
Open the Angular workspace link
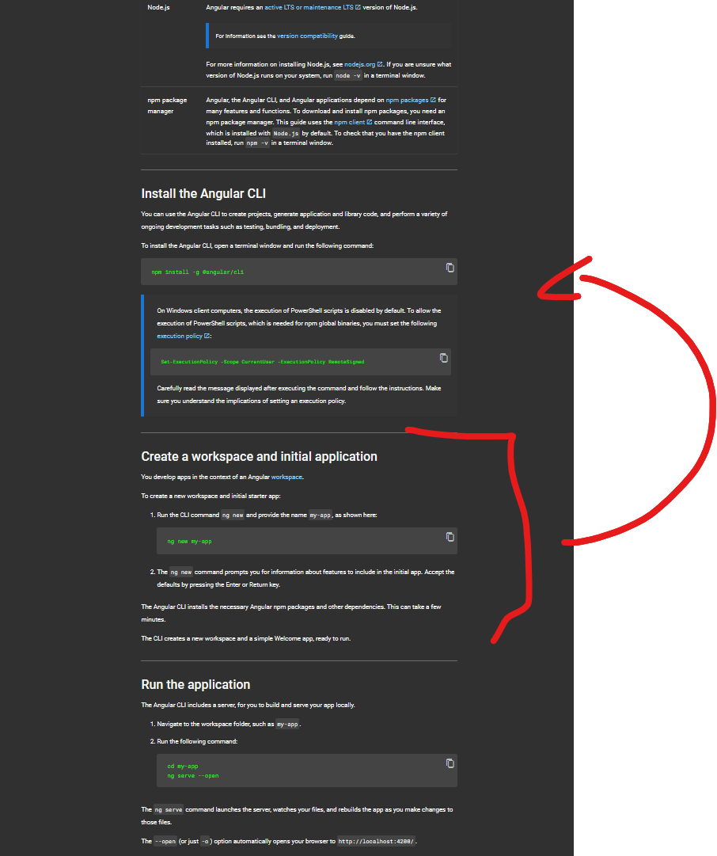pyautogui.click(x=286, y=477)
